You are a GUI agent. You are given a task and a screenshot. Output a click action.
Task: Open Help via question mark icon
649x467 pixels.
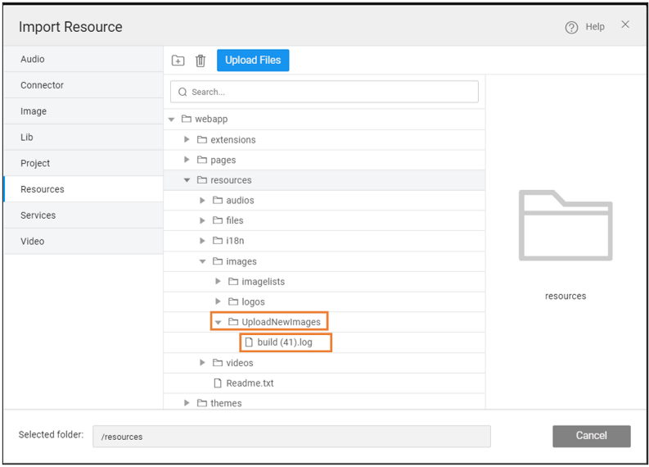[571, 27]
